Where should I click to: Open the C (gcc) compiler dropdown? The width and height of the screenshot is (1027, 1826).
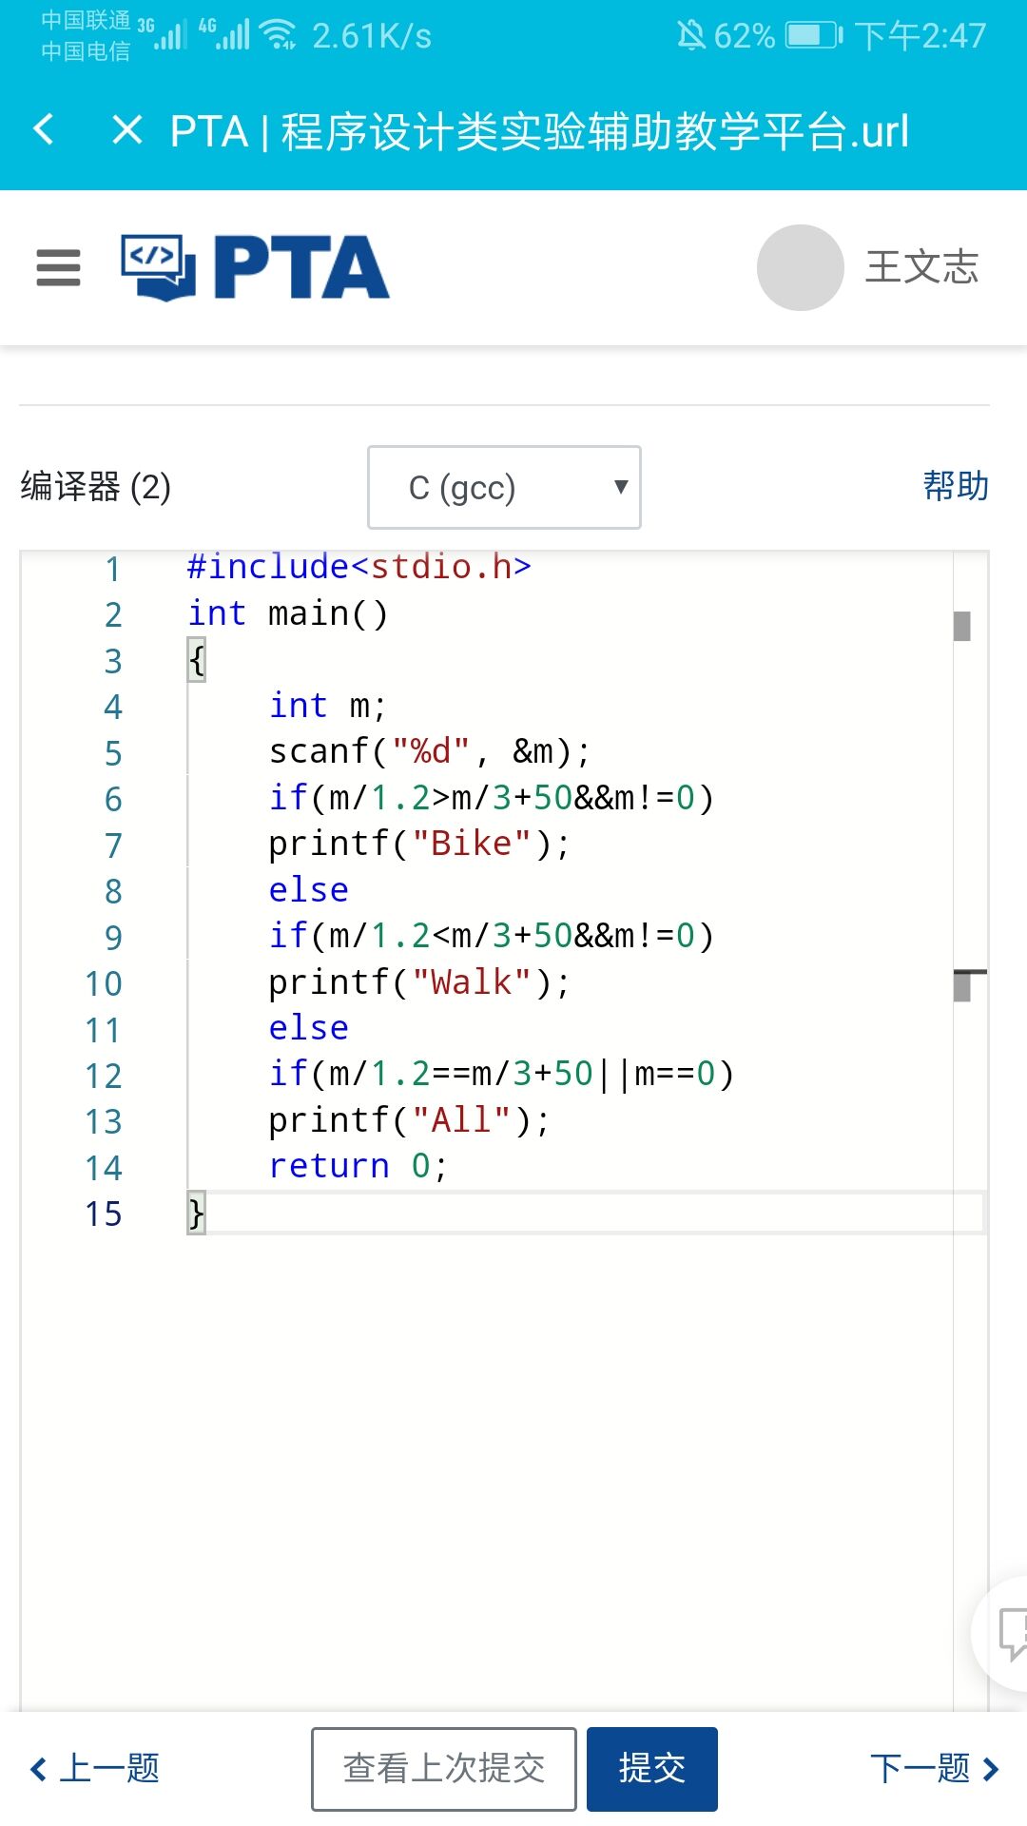[504, 487]
